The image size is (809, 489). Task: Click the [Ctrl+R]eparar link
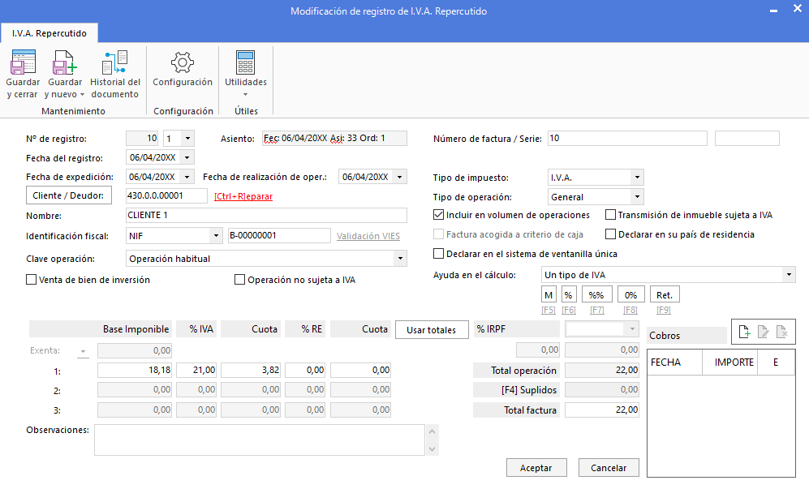click(243, 196)
